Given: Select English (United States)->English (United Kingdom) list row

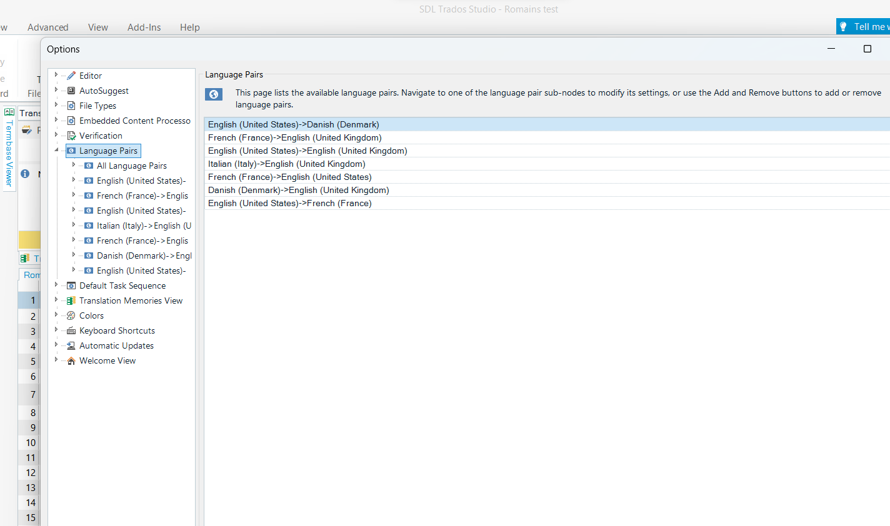Looking at the screenshot, I should (x=547, y=151).
